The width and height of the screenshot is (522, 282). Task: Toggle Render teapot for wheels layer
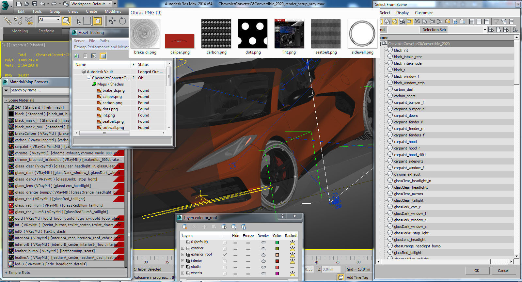pos(263,274)
